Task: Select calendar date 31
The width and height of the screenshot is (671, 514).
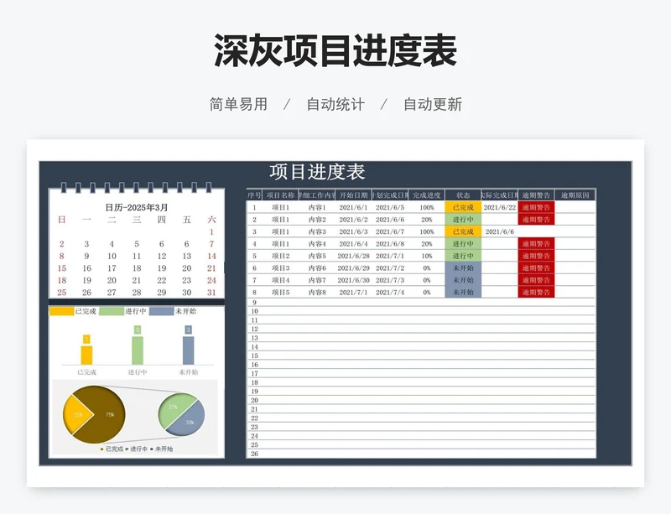Action: pos(211,293)
